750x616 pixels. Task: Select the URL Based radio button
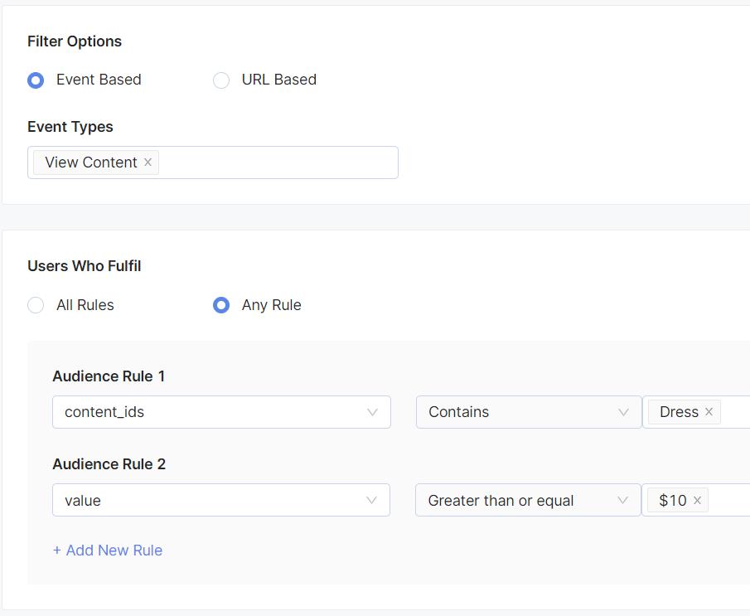[221, 80]
